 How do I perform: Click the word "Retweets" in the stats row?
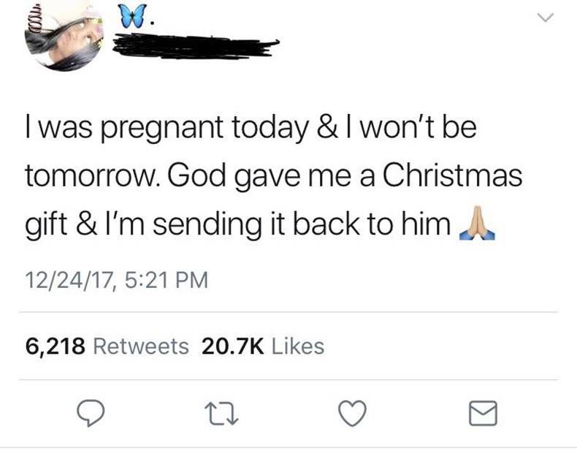(x=142, y=346)
